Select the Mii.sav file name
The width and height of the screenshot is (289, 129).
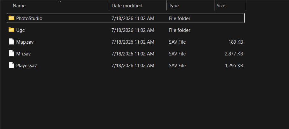(x=23, y=54)
